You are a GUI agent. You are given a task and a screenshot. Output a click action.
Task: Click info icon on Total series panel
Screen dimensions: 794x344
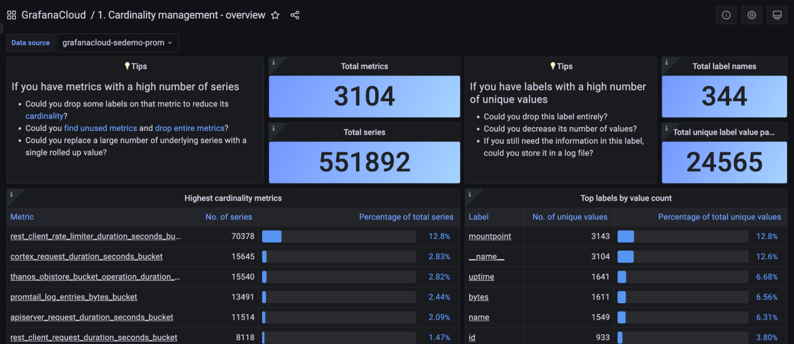tap(273, 128)
